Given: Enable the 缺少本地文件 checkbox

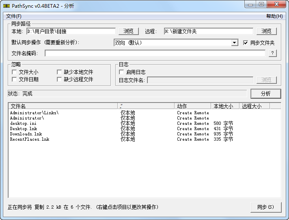Looking at the screenshot, I should click(x=60, y=72).
